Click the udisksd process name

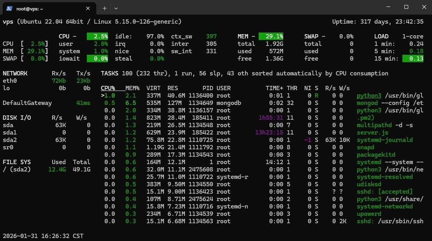tap(369, 184)
